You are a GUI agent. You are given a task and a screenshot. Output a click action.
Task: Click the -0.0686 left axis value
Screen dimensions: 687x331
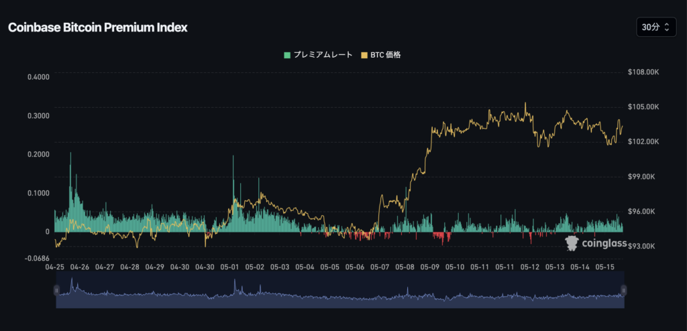click(x=38, y=258)
